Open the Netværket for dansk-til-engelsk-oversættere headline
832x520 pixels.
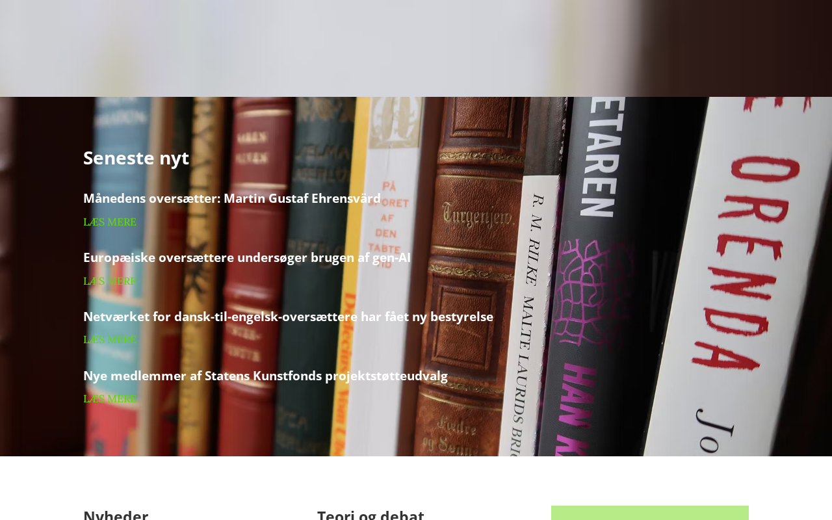pyautogui.click(x=288, y=317)
